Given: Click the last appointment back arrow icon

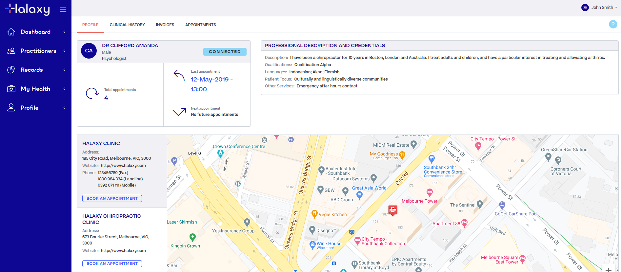Looking at the screenshot, I should 179,75.
